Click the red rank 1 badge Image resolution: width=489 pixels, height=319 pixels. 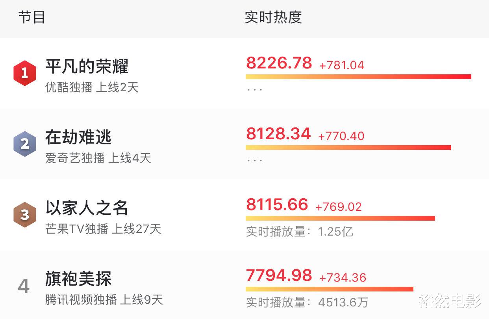click(25, 72)
